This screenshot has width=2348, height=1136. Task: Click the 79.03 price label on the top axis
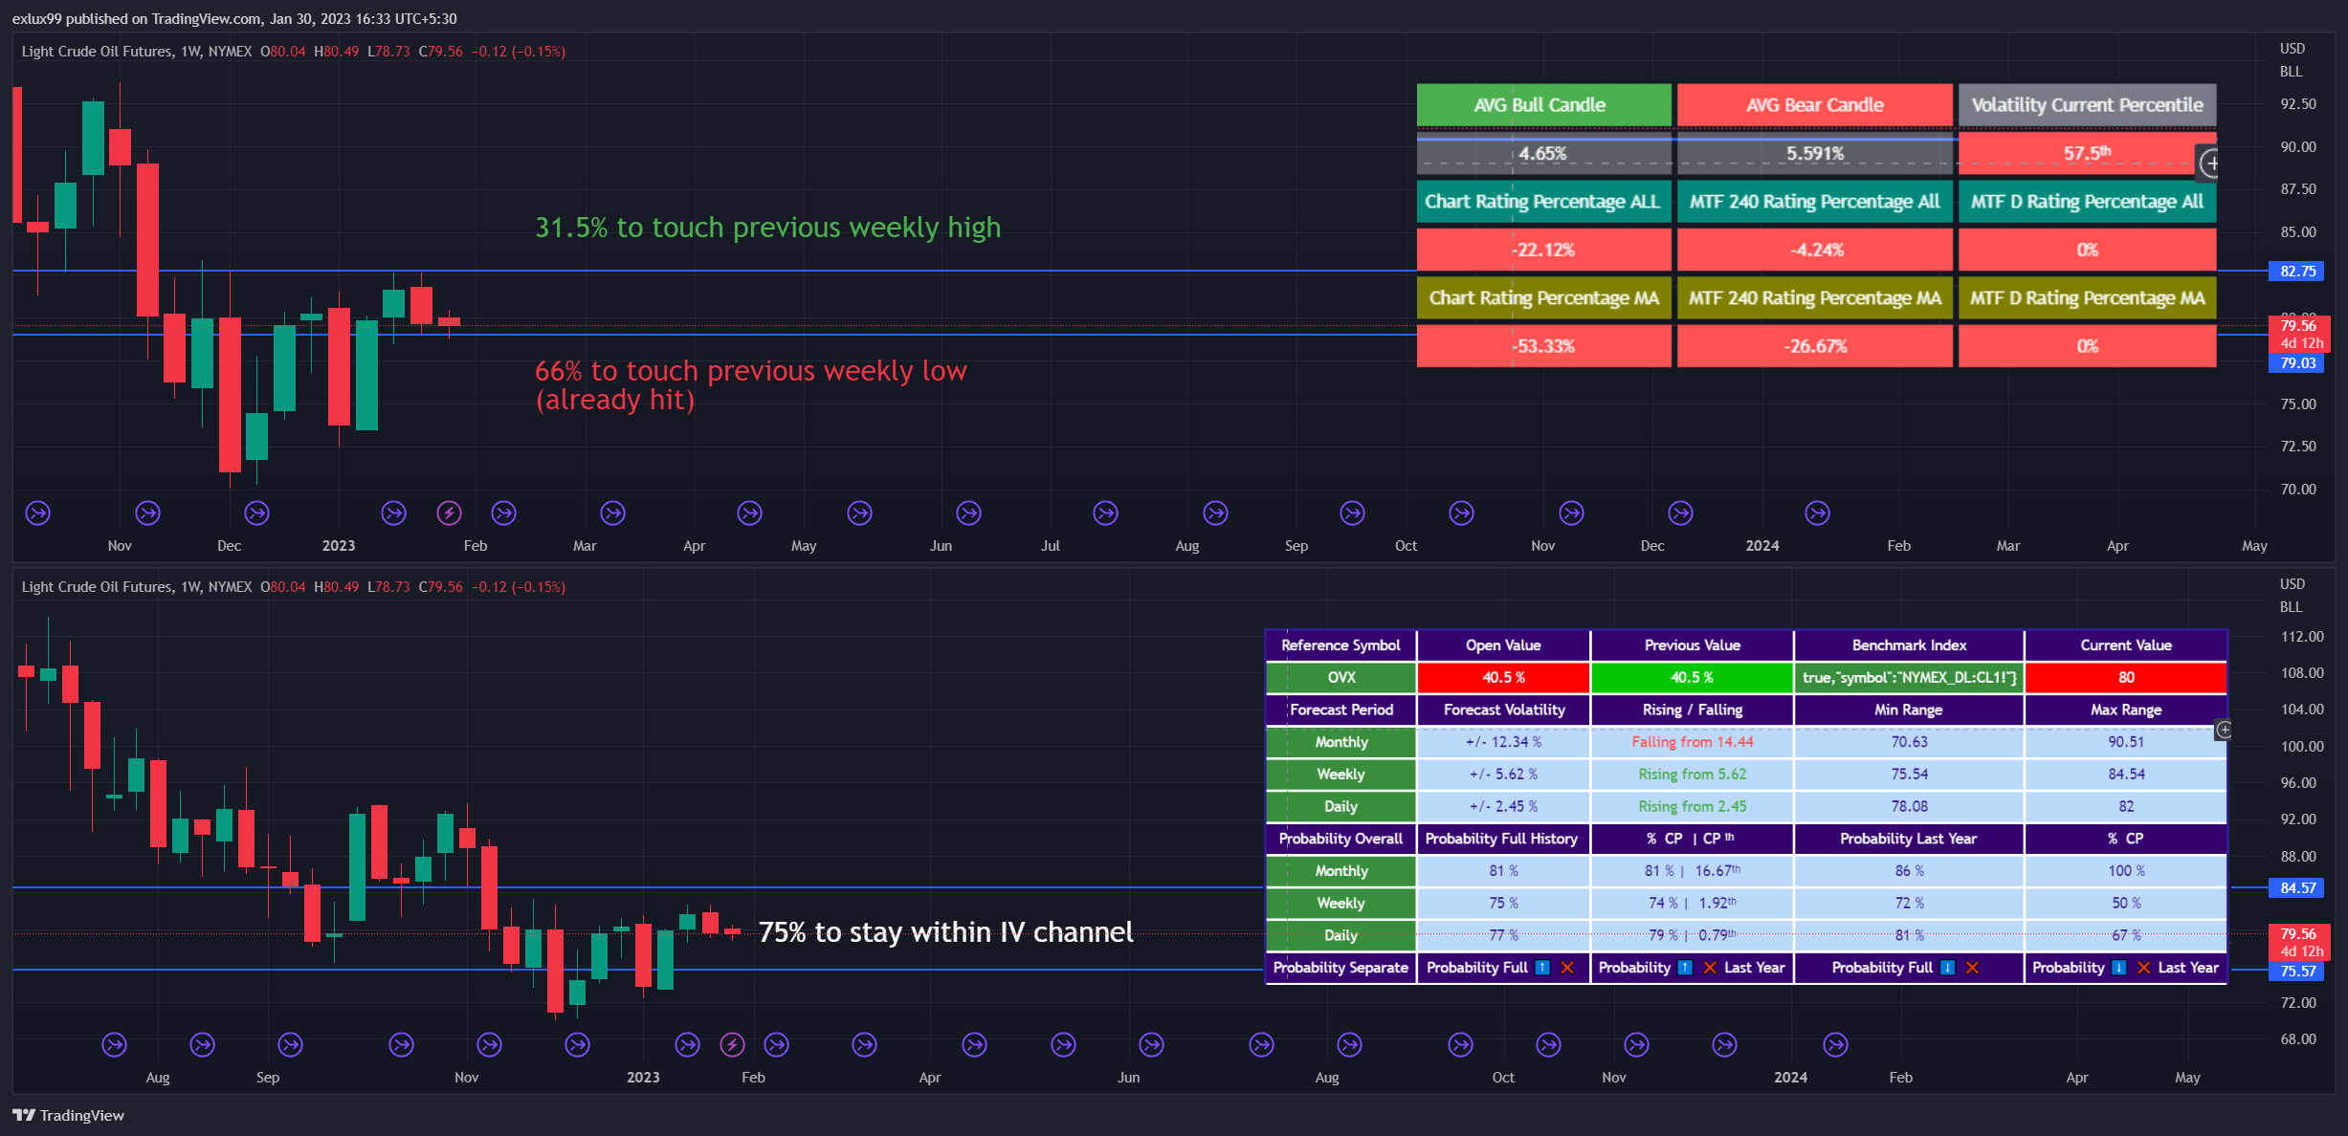click(x=2297, y=363)
